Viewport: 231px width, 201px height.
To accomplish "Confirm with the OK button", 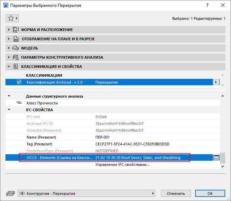I will [x=210, y=193].
